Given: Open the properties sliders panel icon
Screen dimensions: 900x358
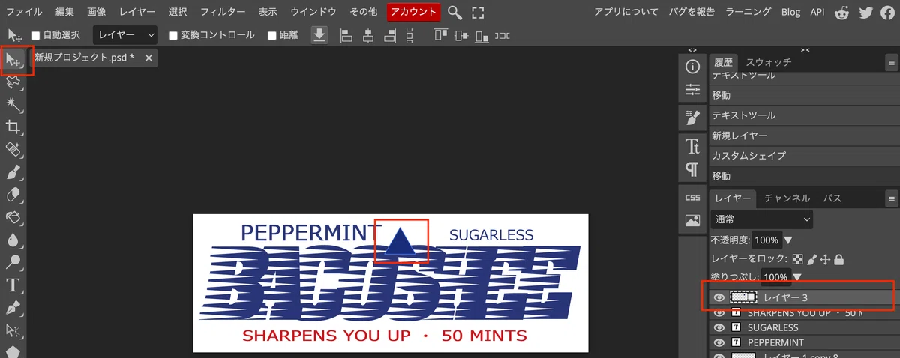Looking at the screenshot, I should coord(692,90).
